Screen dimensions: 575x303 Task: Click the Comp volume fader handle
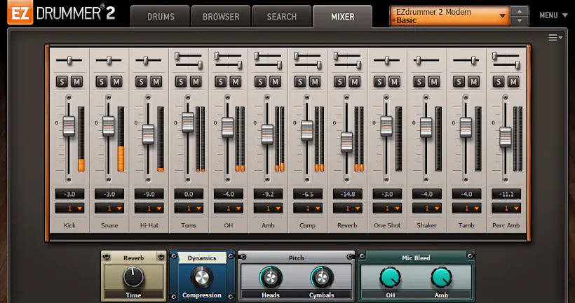pyautogui.click(x=307, y=131)
